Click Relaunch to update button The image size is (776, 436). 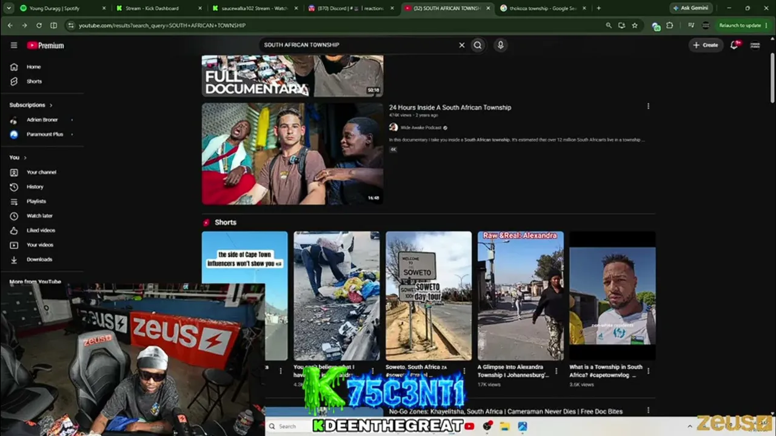(740, 25)
